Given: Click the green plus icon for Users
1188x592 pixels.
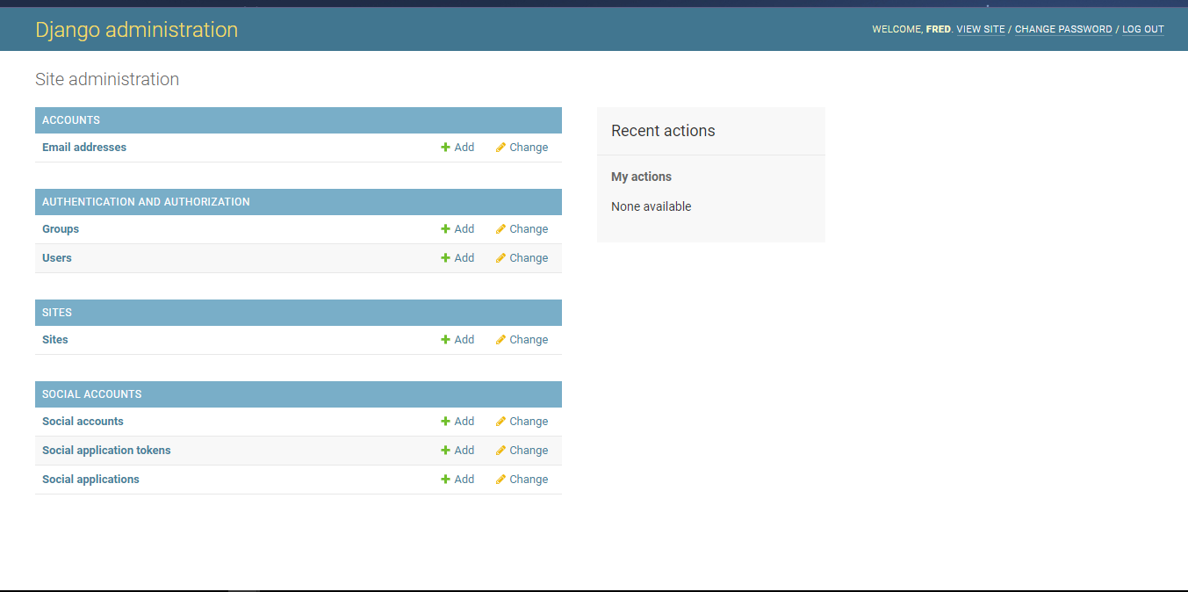Looking at the screenshot, I should pyautogui.click(x=445, y=258).
